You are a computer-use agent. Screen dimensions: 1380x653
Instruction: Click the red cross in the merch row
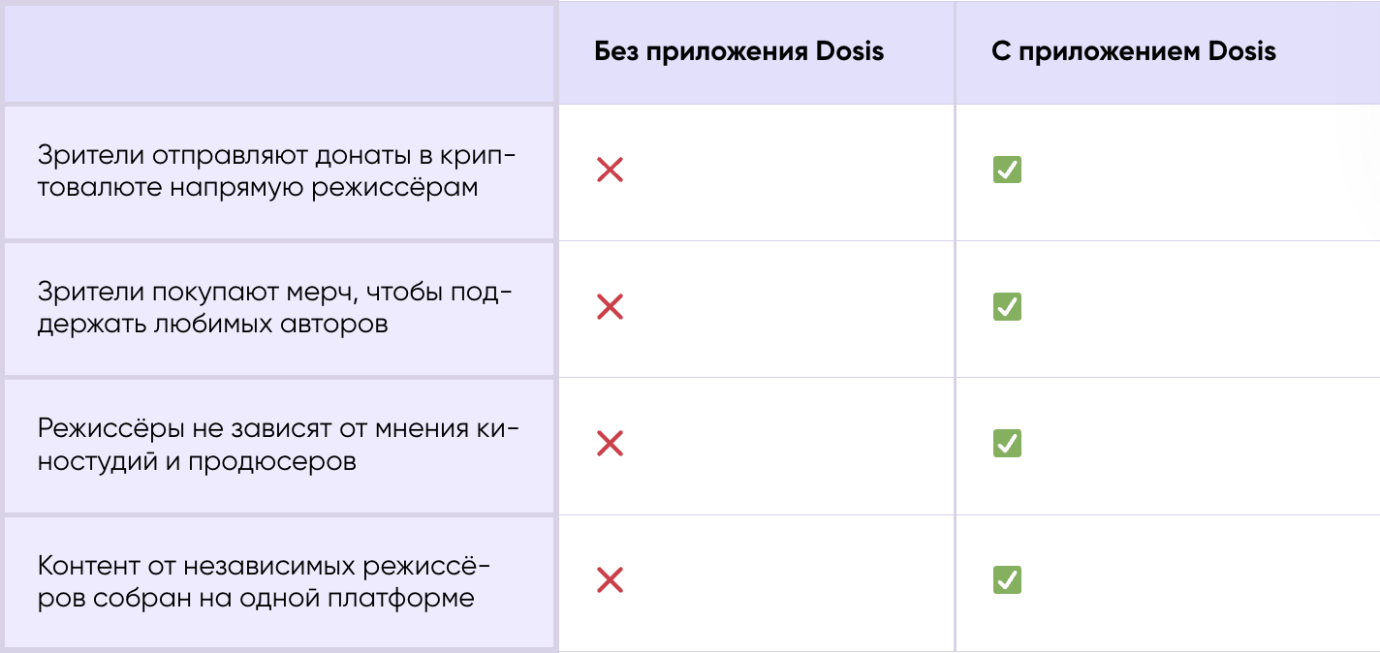point(610,308)
